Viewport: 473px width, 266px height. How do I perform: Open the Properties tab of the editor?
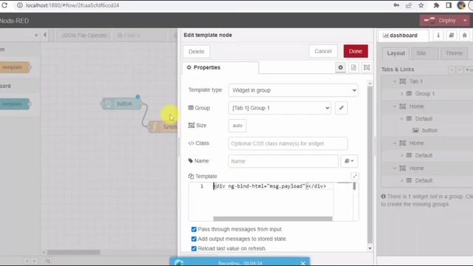pos(220,67)
